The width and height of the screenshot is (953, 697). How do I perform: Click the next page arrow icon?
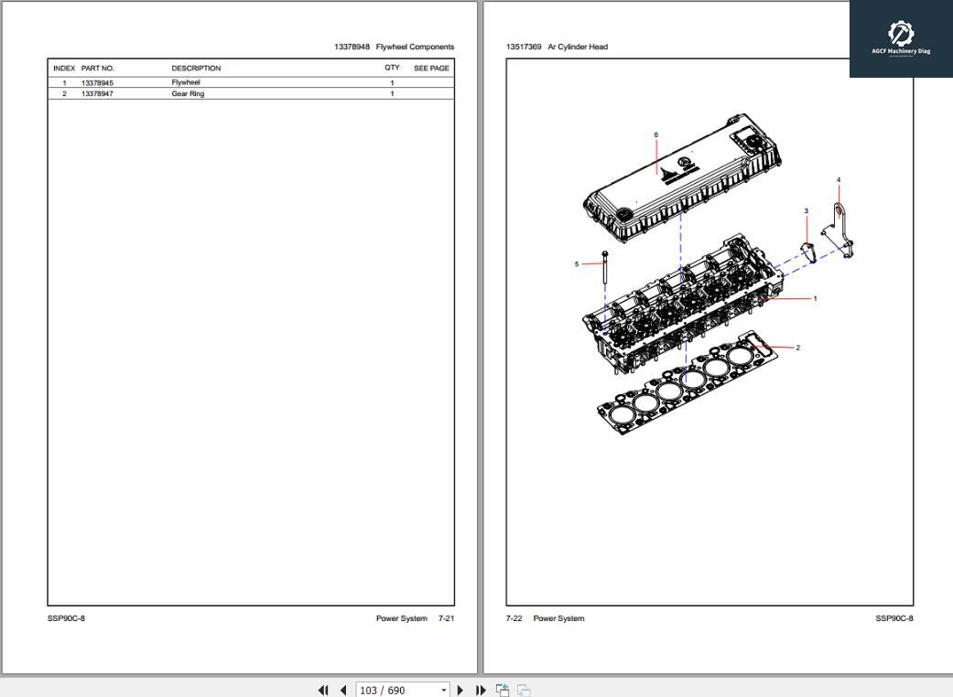(x=460, y=691)
